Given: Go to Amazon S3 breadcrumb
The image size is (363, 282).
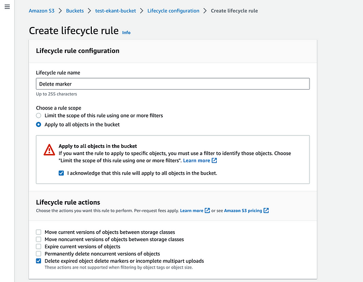Looking at the screenshot, I should coord(41,11).
